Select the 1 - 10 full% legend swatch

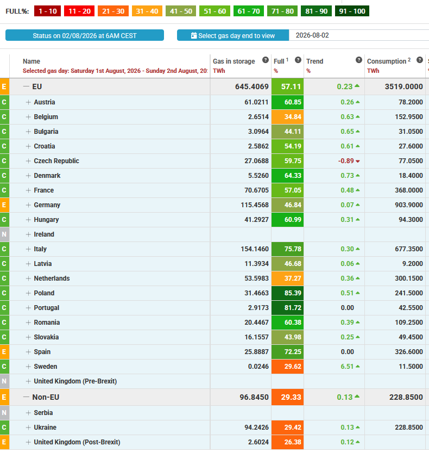click(47, 11)
